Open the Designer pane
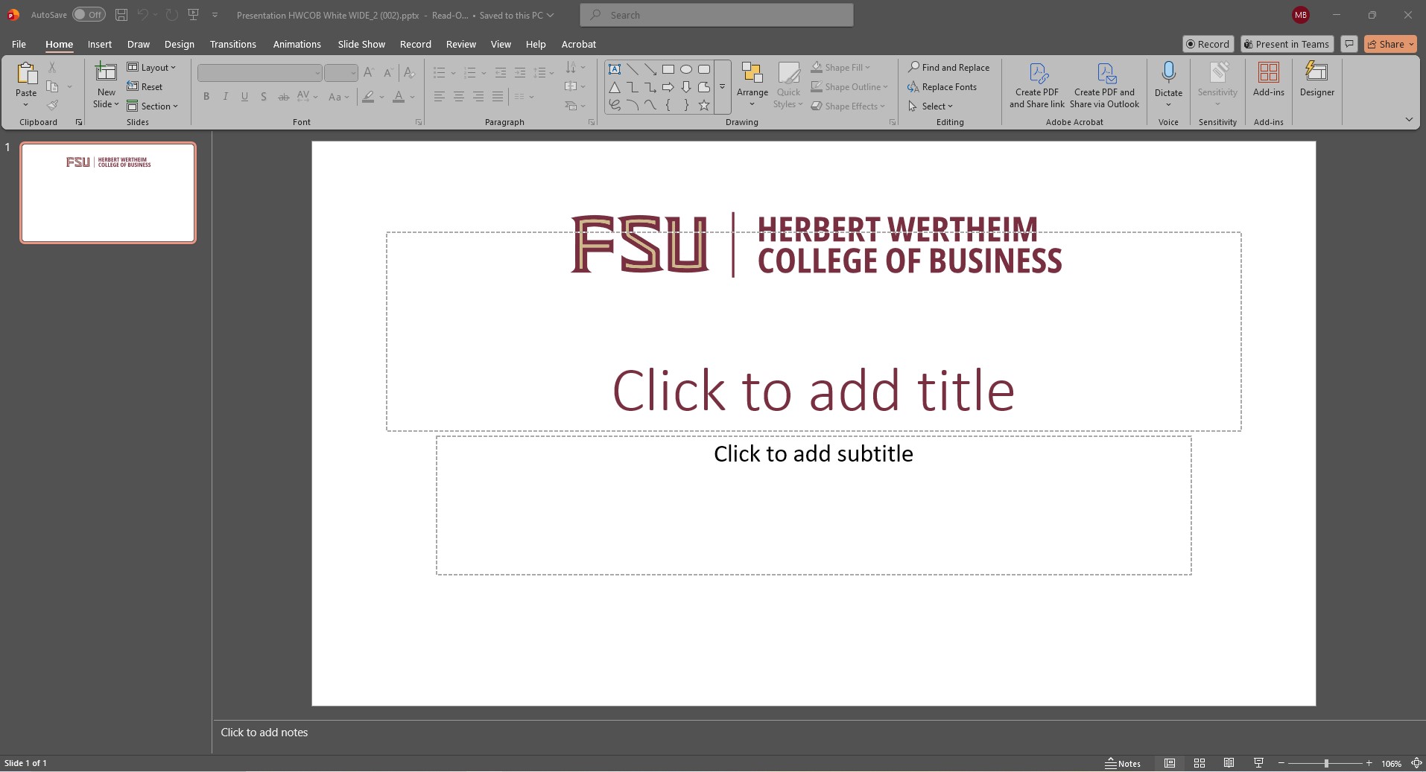Screen dimensions: 1426x772 coord(1316,80)
